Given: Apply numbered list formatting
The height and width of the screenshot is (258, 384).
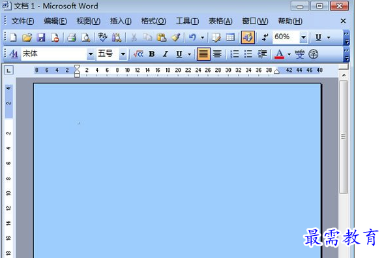Looking at the screenshot, I should coord(234,54).
